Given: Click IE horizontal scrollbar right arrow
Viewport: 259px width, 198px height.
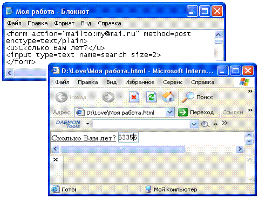Looking at the screenshot, I should pyautogui.click(x=240, y=148).
